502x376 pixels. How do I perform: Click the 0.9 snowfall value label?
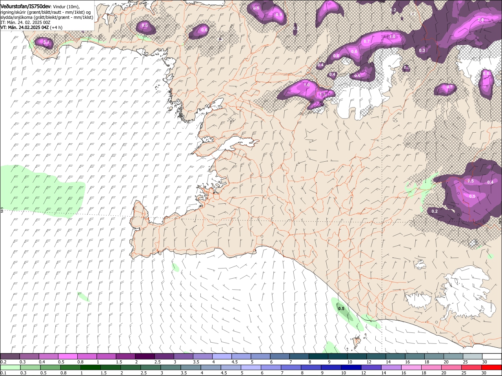click(x=279, y=15)
